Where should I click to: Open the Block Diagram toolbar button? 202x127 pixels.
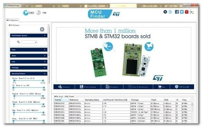click(x=88, y=87)
